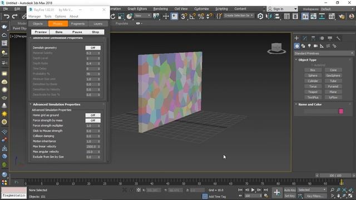Click the Bake simulation button
This screenshot has height=200, width=356.
point(59,32)
